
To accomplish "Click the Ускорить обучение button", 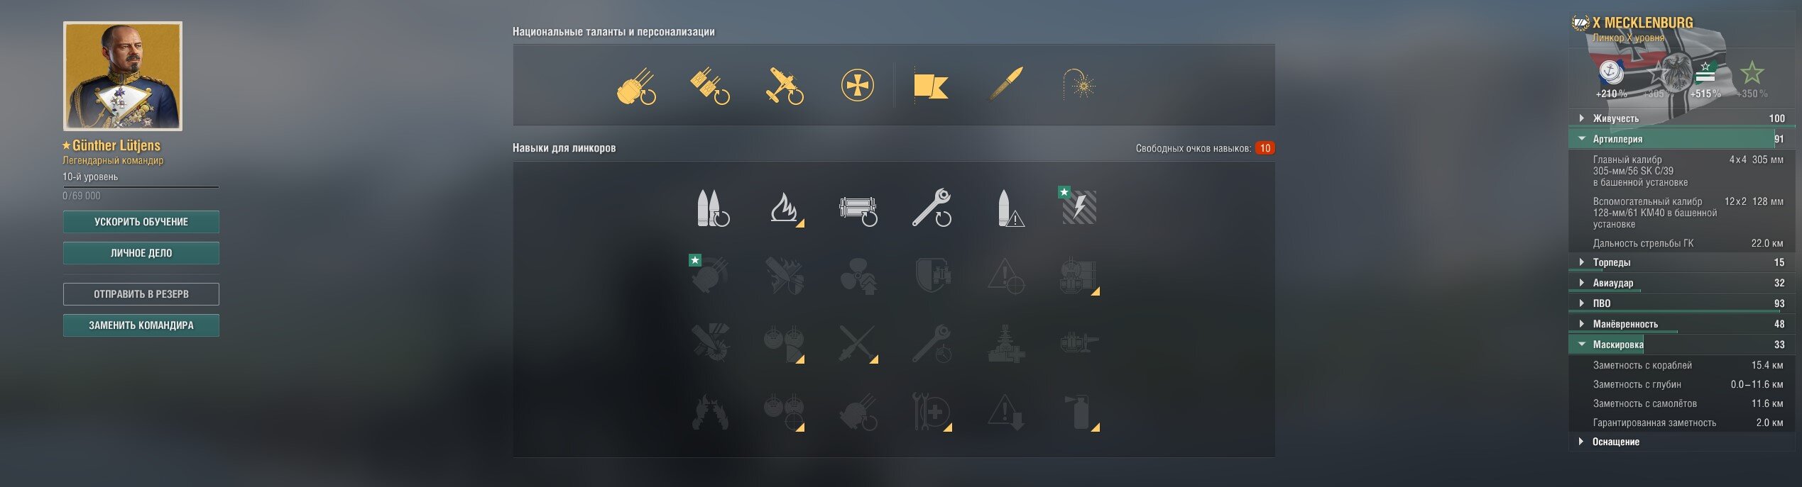I will [141, 222].
